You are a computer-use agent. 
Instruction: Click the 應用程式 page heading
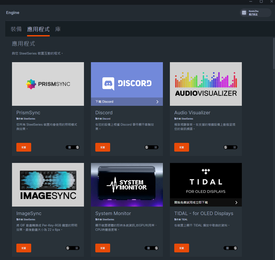point(23,44)
